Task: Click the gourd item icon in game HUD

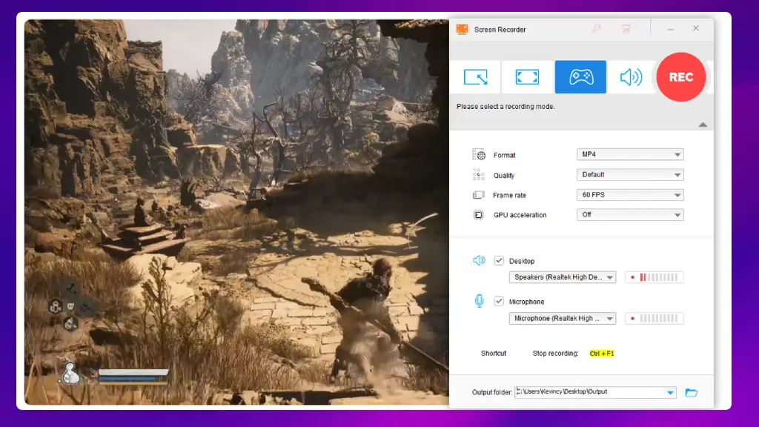Action: pos(71,372)
